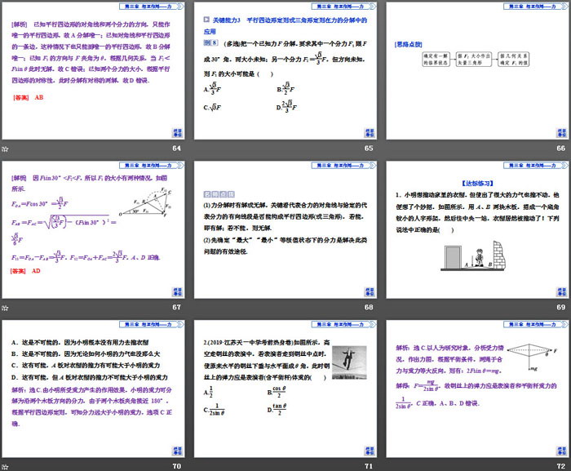Click the slide number label 67

pos(177,307)
